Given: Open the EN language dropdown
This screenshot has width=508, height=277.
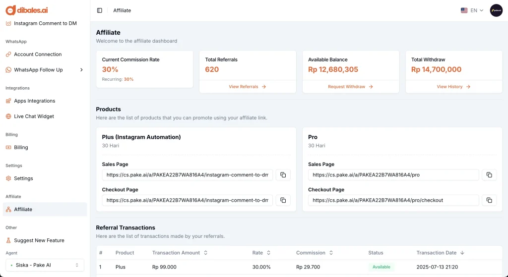Looking at the screenshot, I should pyautogui.click(x=472, y=10).
